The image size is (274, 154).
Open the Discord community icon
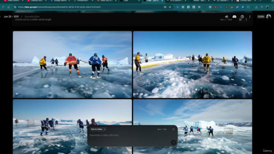pyautogui.click(x=234, y=17)
